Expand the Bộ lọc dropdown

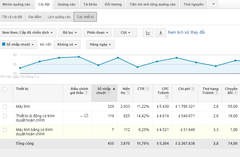click(x=70, y=32)
